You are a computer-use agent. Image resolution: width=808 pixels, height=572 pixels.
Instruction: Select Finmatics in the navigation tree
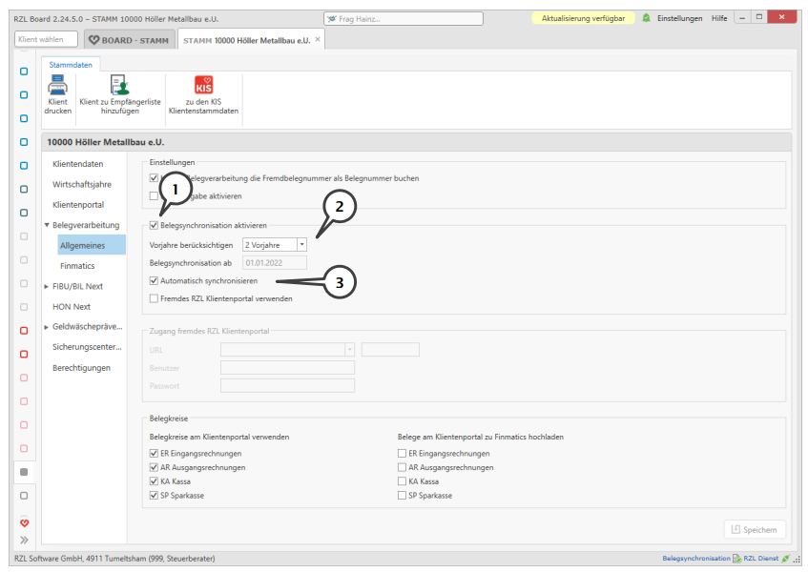click(77, 266)
